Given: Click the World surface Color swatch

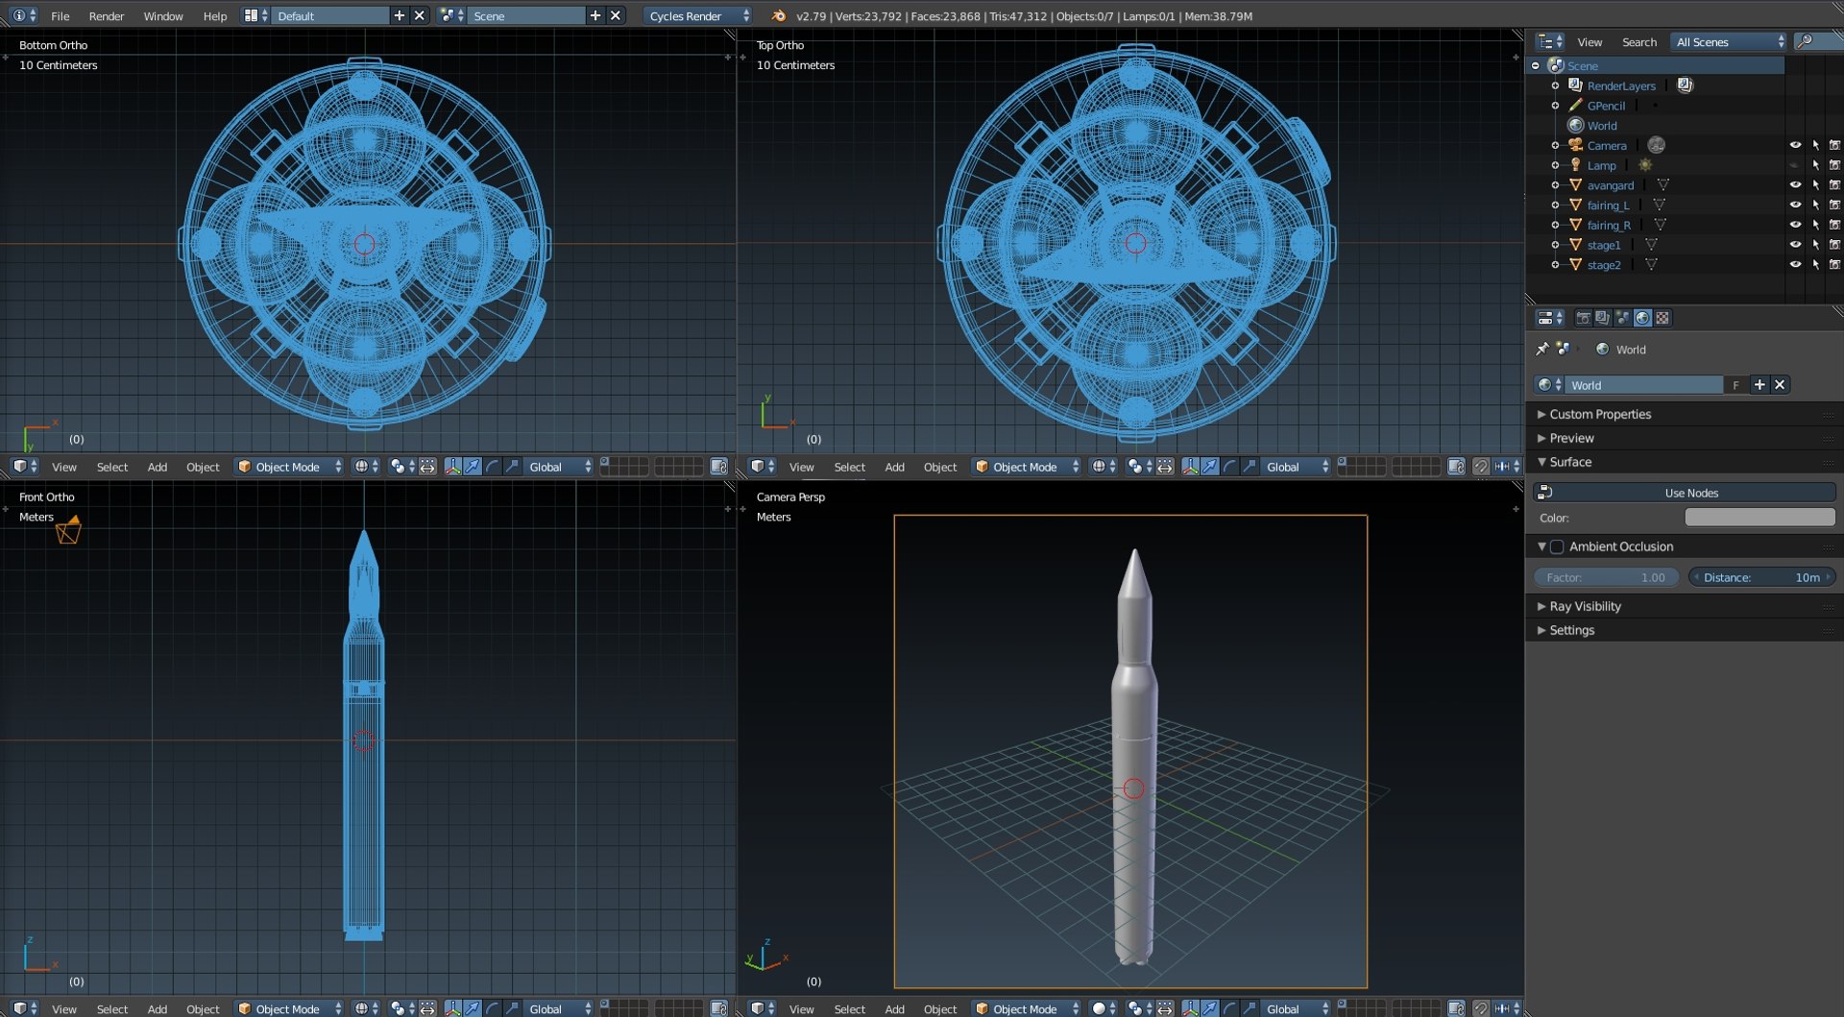Looking at the screenshot, I should (x=1759, y=518).
